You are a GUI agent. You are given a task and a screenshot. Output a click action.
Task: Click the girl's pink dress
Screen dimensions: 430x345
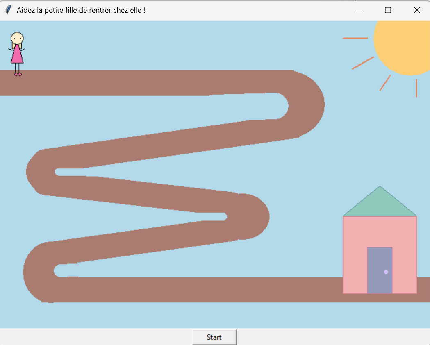click(17, 55)
